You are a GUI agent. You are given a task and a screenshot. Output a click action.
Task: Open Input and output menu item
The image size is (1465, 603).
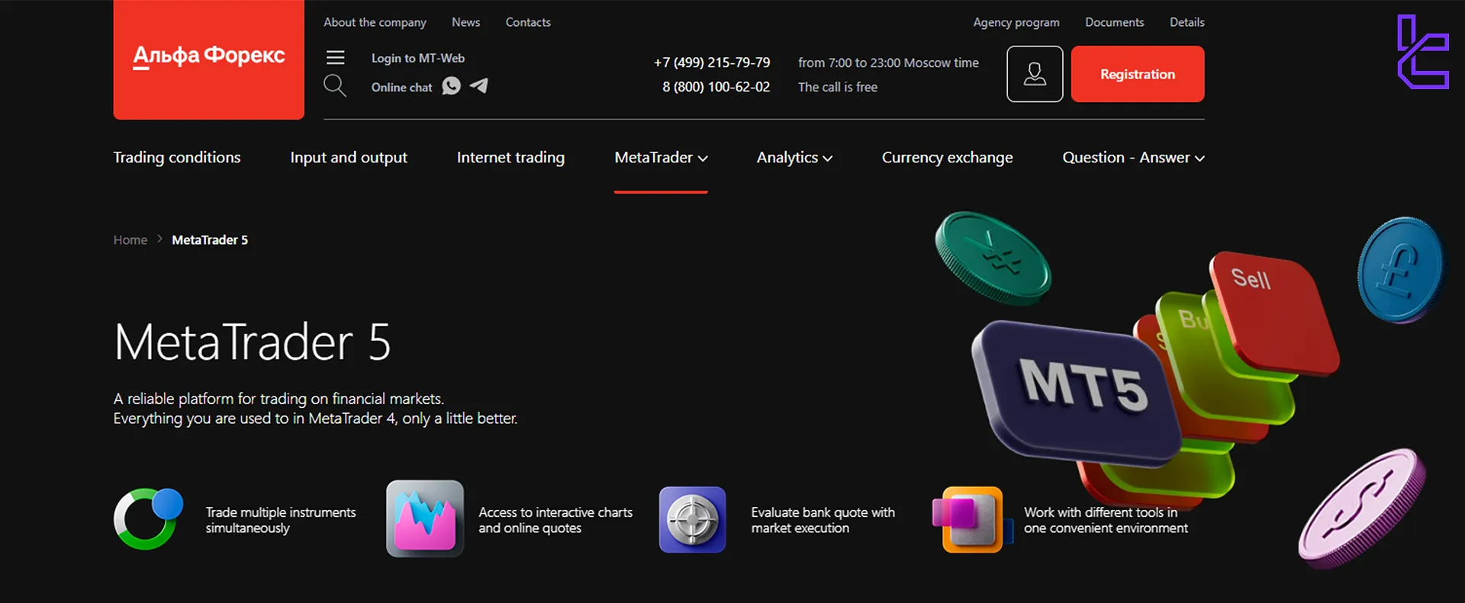(x=349, y=158)
